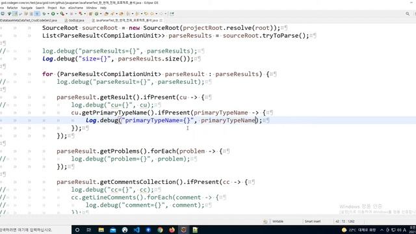Open the Navigate menu

tap(27, 8)
